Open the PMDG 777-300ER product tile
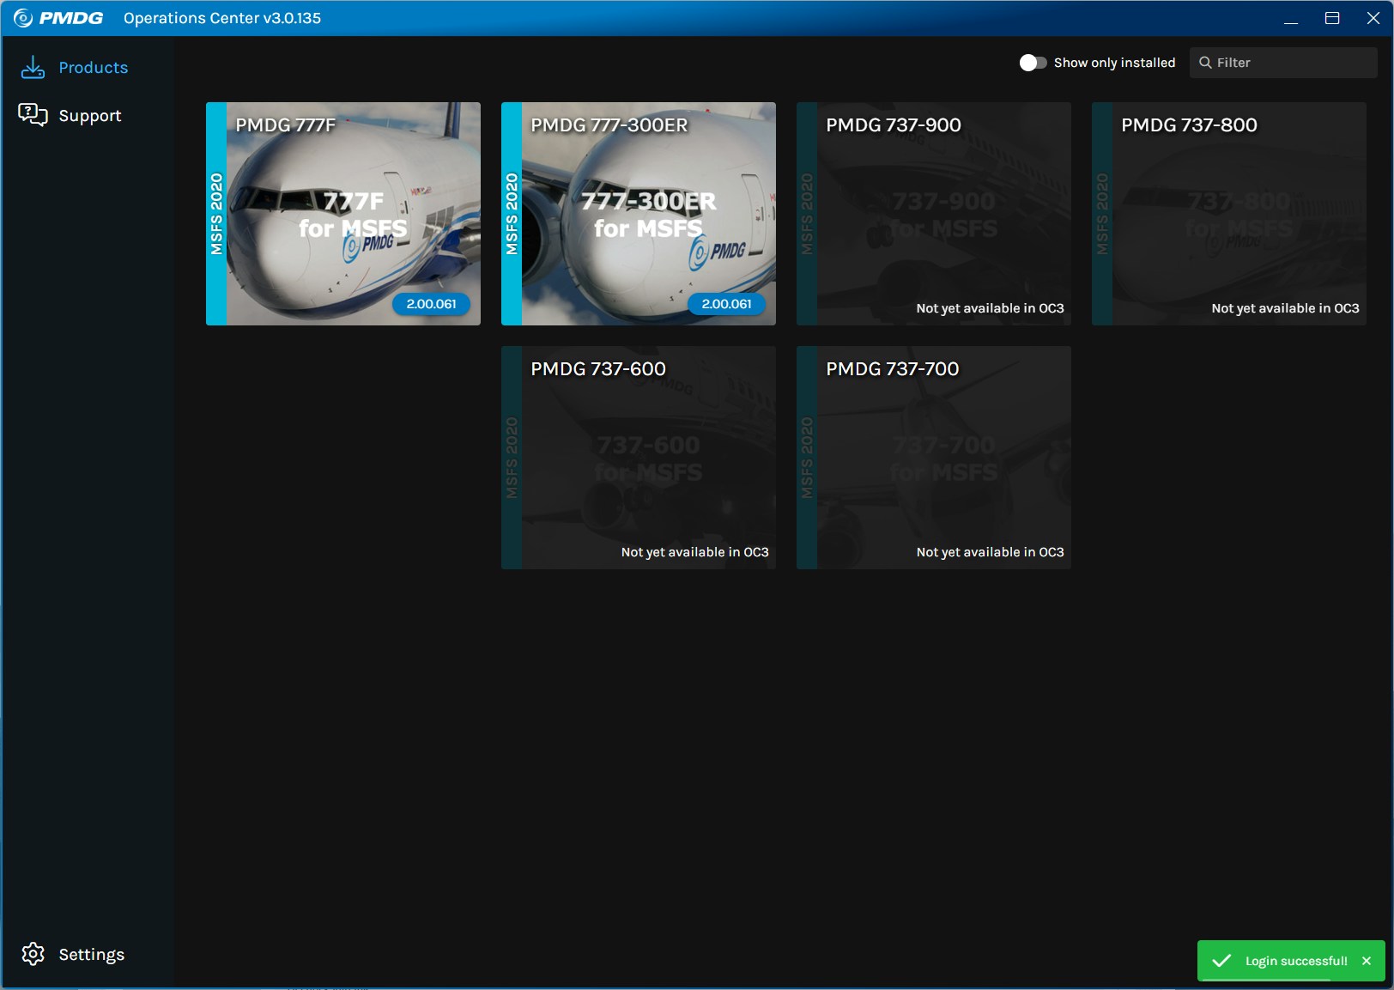Viewport: 1394px width, 990px height. click(x=639, y=214)
